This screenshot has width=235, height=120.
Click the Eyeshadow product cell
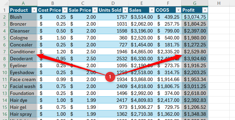23,72
